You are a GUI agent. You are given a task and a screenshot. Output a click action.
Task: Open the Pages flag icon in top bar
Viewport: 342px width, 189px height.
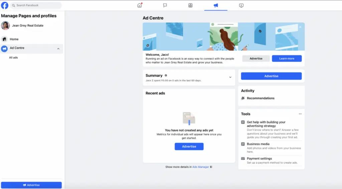click(x=165, y=5)
